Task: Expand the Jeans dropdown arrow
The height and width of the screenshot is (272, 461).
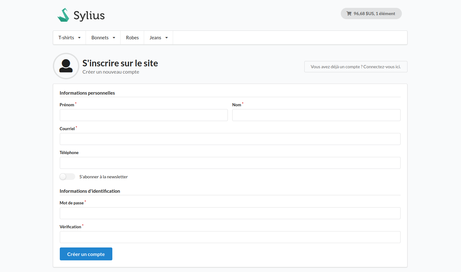Action: coord(166,38)
